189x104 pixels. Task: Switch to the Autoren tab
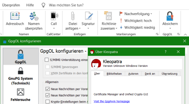pos(133,74)
